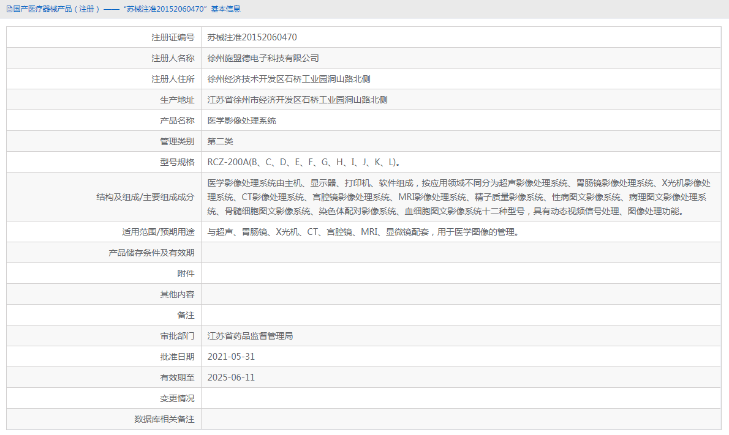Click the 变更情况 label
Screen dimensions: 729x435
click(177, 398)
